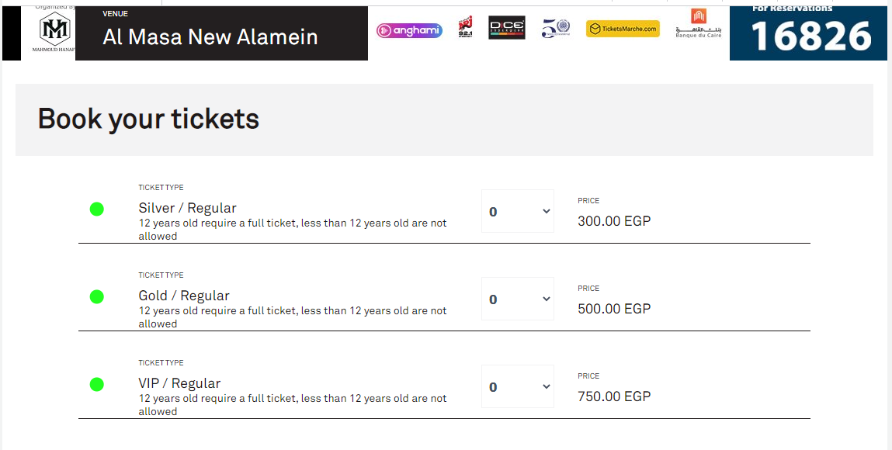Click the 16826 reservations number
This screenshot has height=450, width=892.
[x=811, y=36]
